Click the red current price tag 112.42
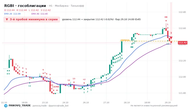Viewport: 194px width, 109px height. coord(182,43)
